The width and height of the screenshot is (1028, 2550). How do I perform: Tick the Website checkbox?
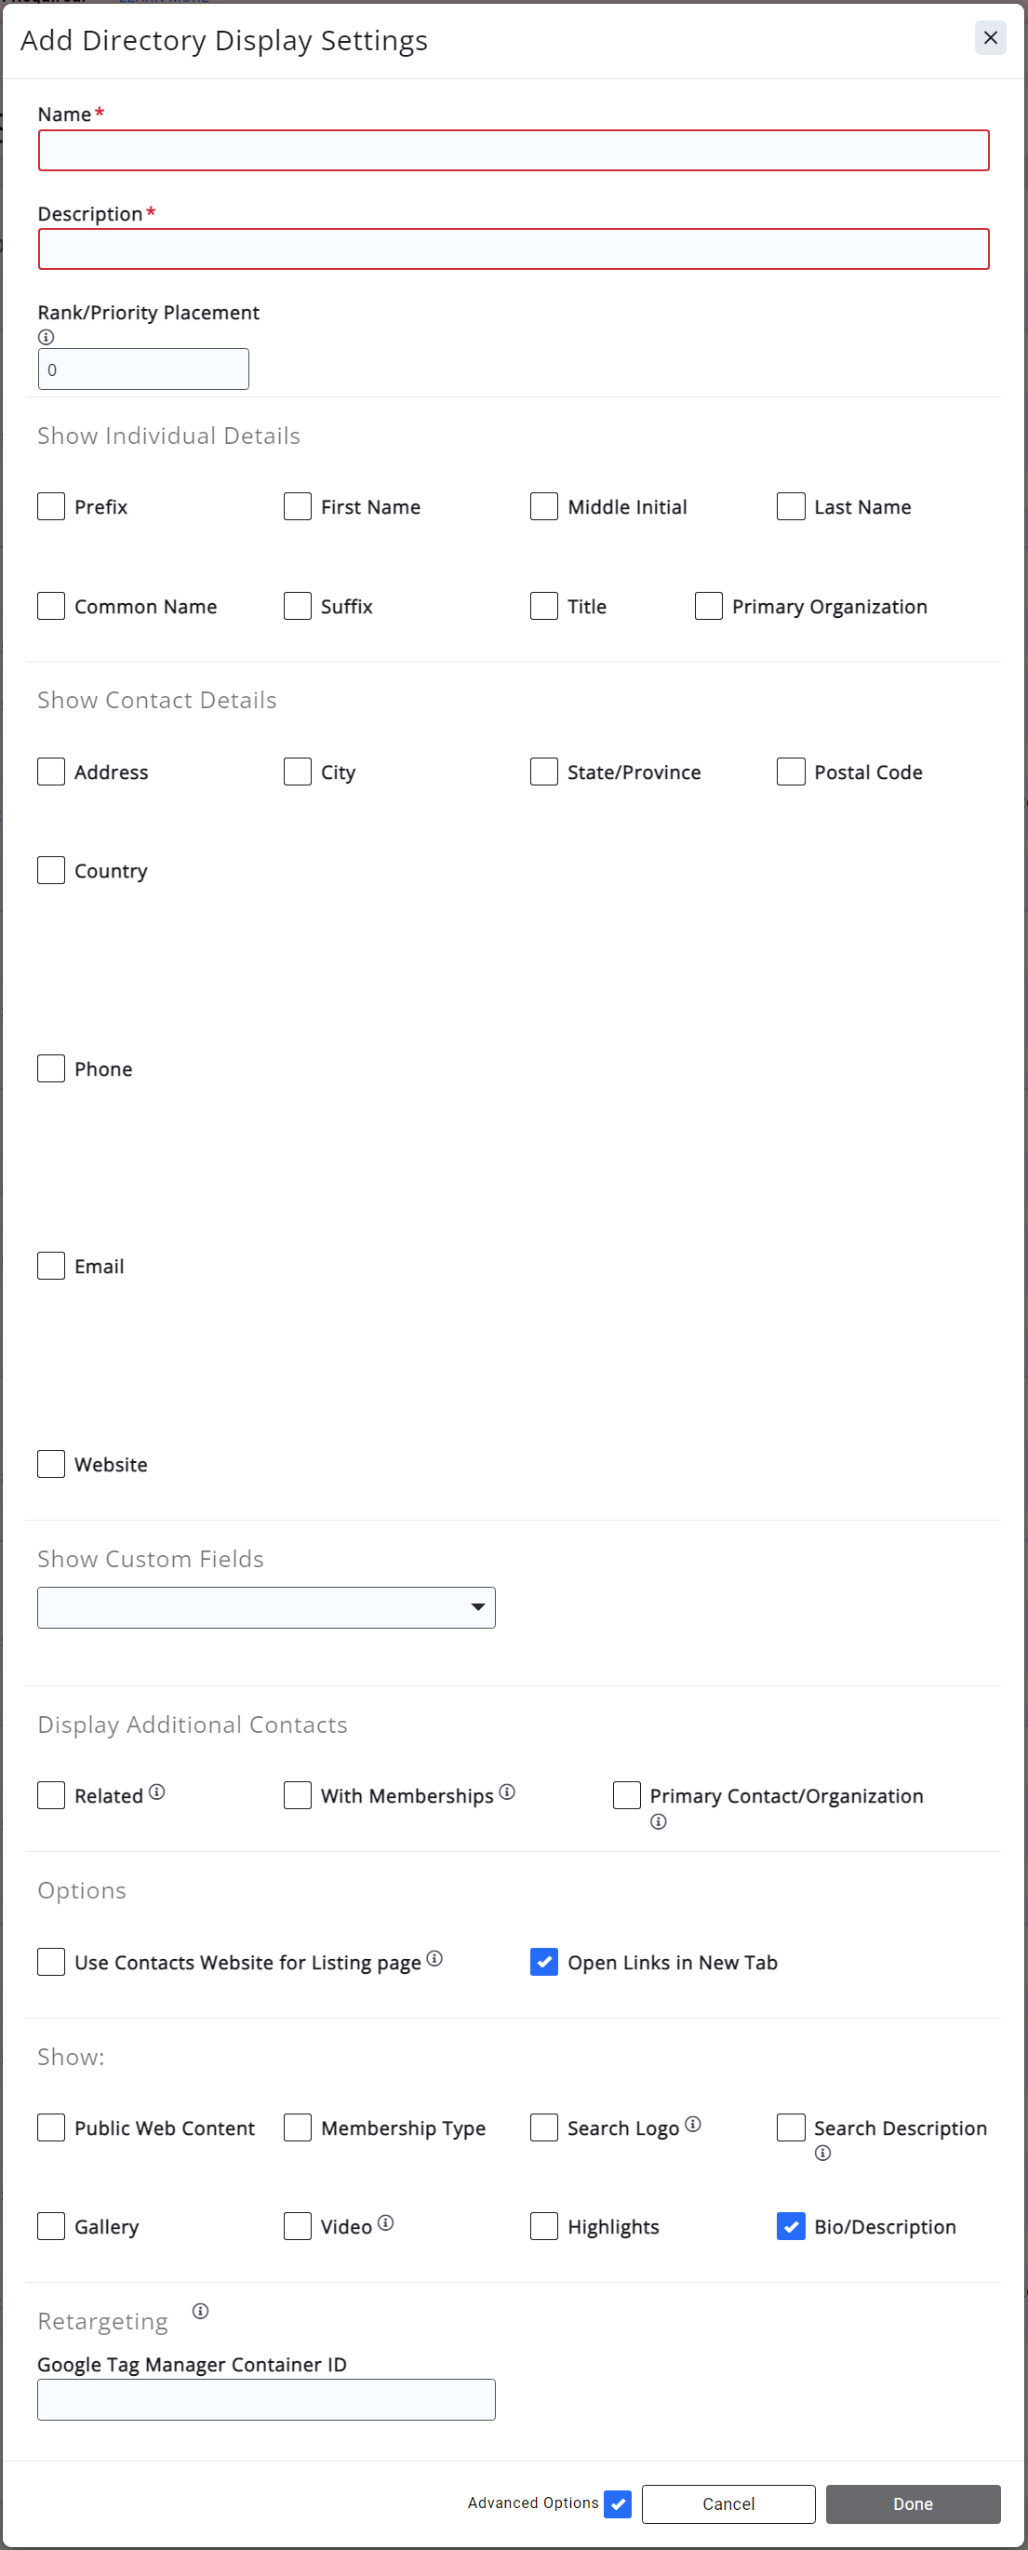tap(51, 1463)
